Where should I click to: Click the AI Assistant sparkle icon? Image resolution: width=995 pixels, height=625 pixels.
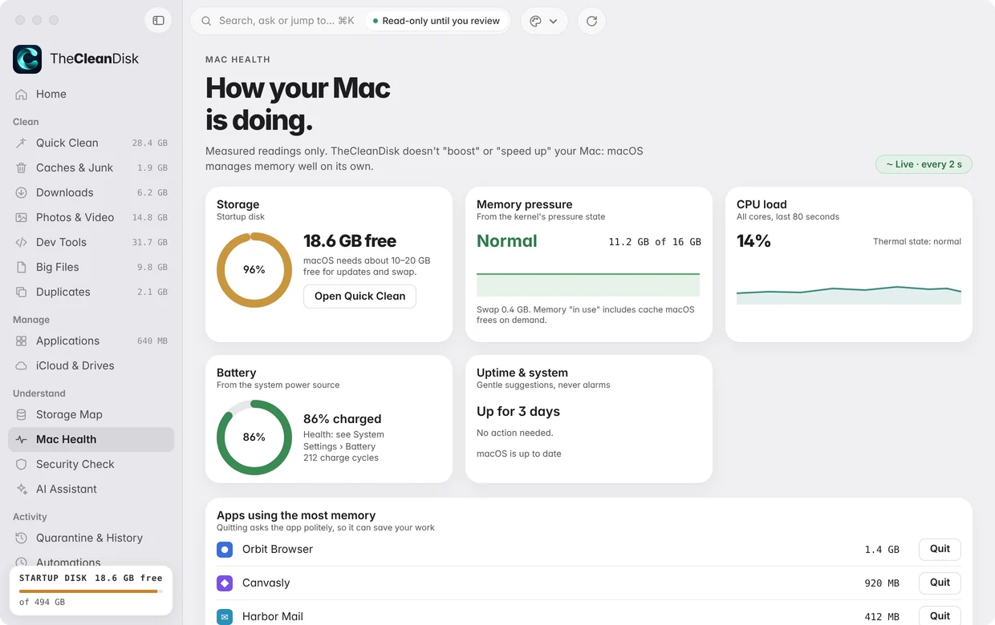pyautogui.click(x=22, y=490)
